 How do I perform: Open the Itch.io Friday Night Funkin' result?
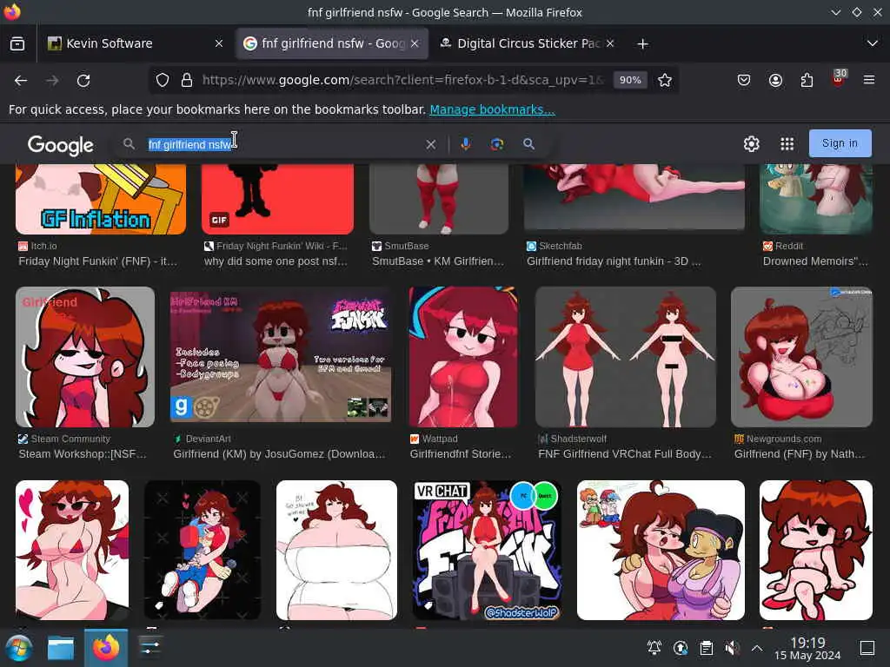(97, 261)
